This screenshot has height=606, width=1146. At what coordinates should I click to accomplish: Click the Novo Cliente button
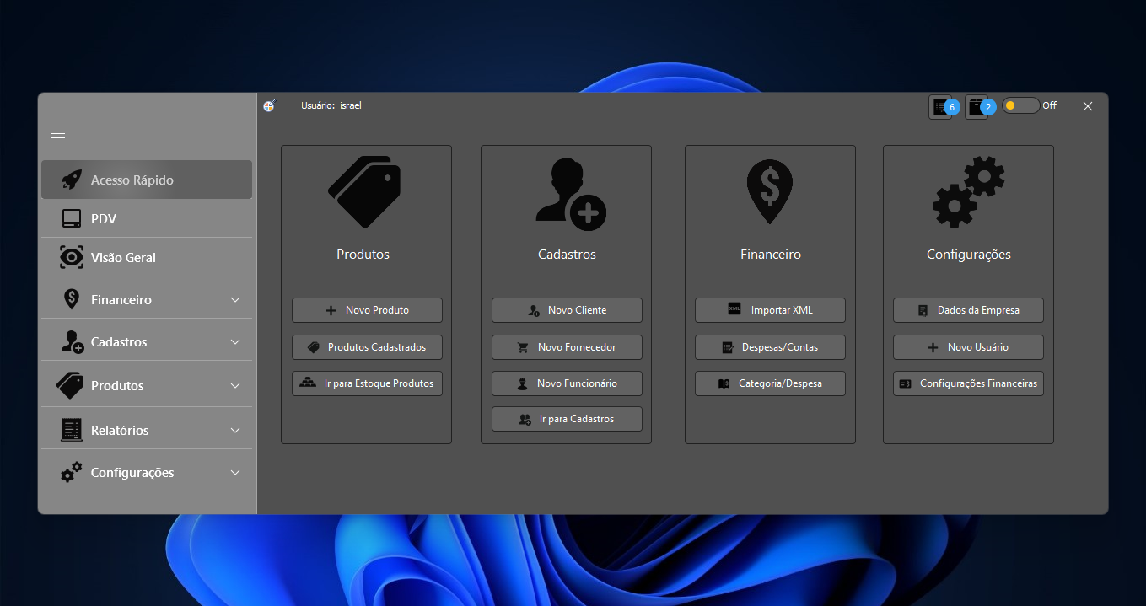567,310
